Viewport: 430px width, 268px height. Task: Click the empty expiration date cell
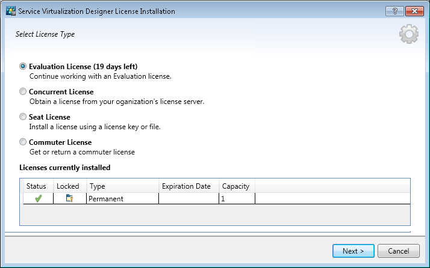[x=188, y=199]
